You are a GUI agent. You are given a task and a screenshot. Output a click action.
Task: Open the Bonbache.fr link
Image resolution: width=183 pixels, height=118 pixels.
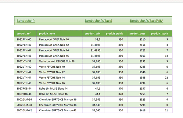coord(26,21)
